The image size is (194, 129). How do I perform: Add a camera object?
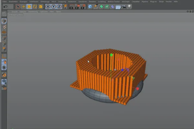tap(124, 7)
